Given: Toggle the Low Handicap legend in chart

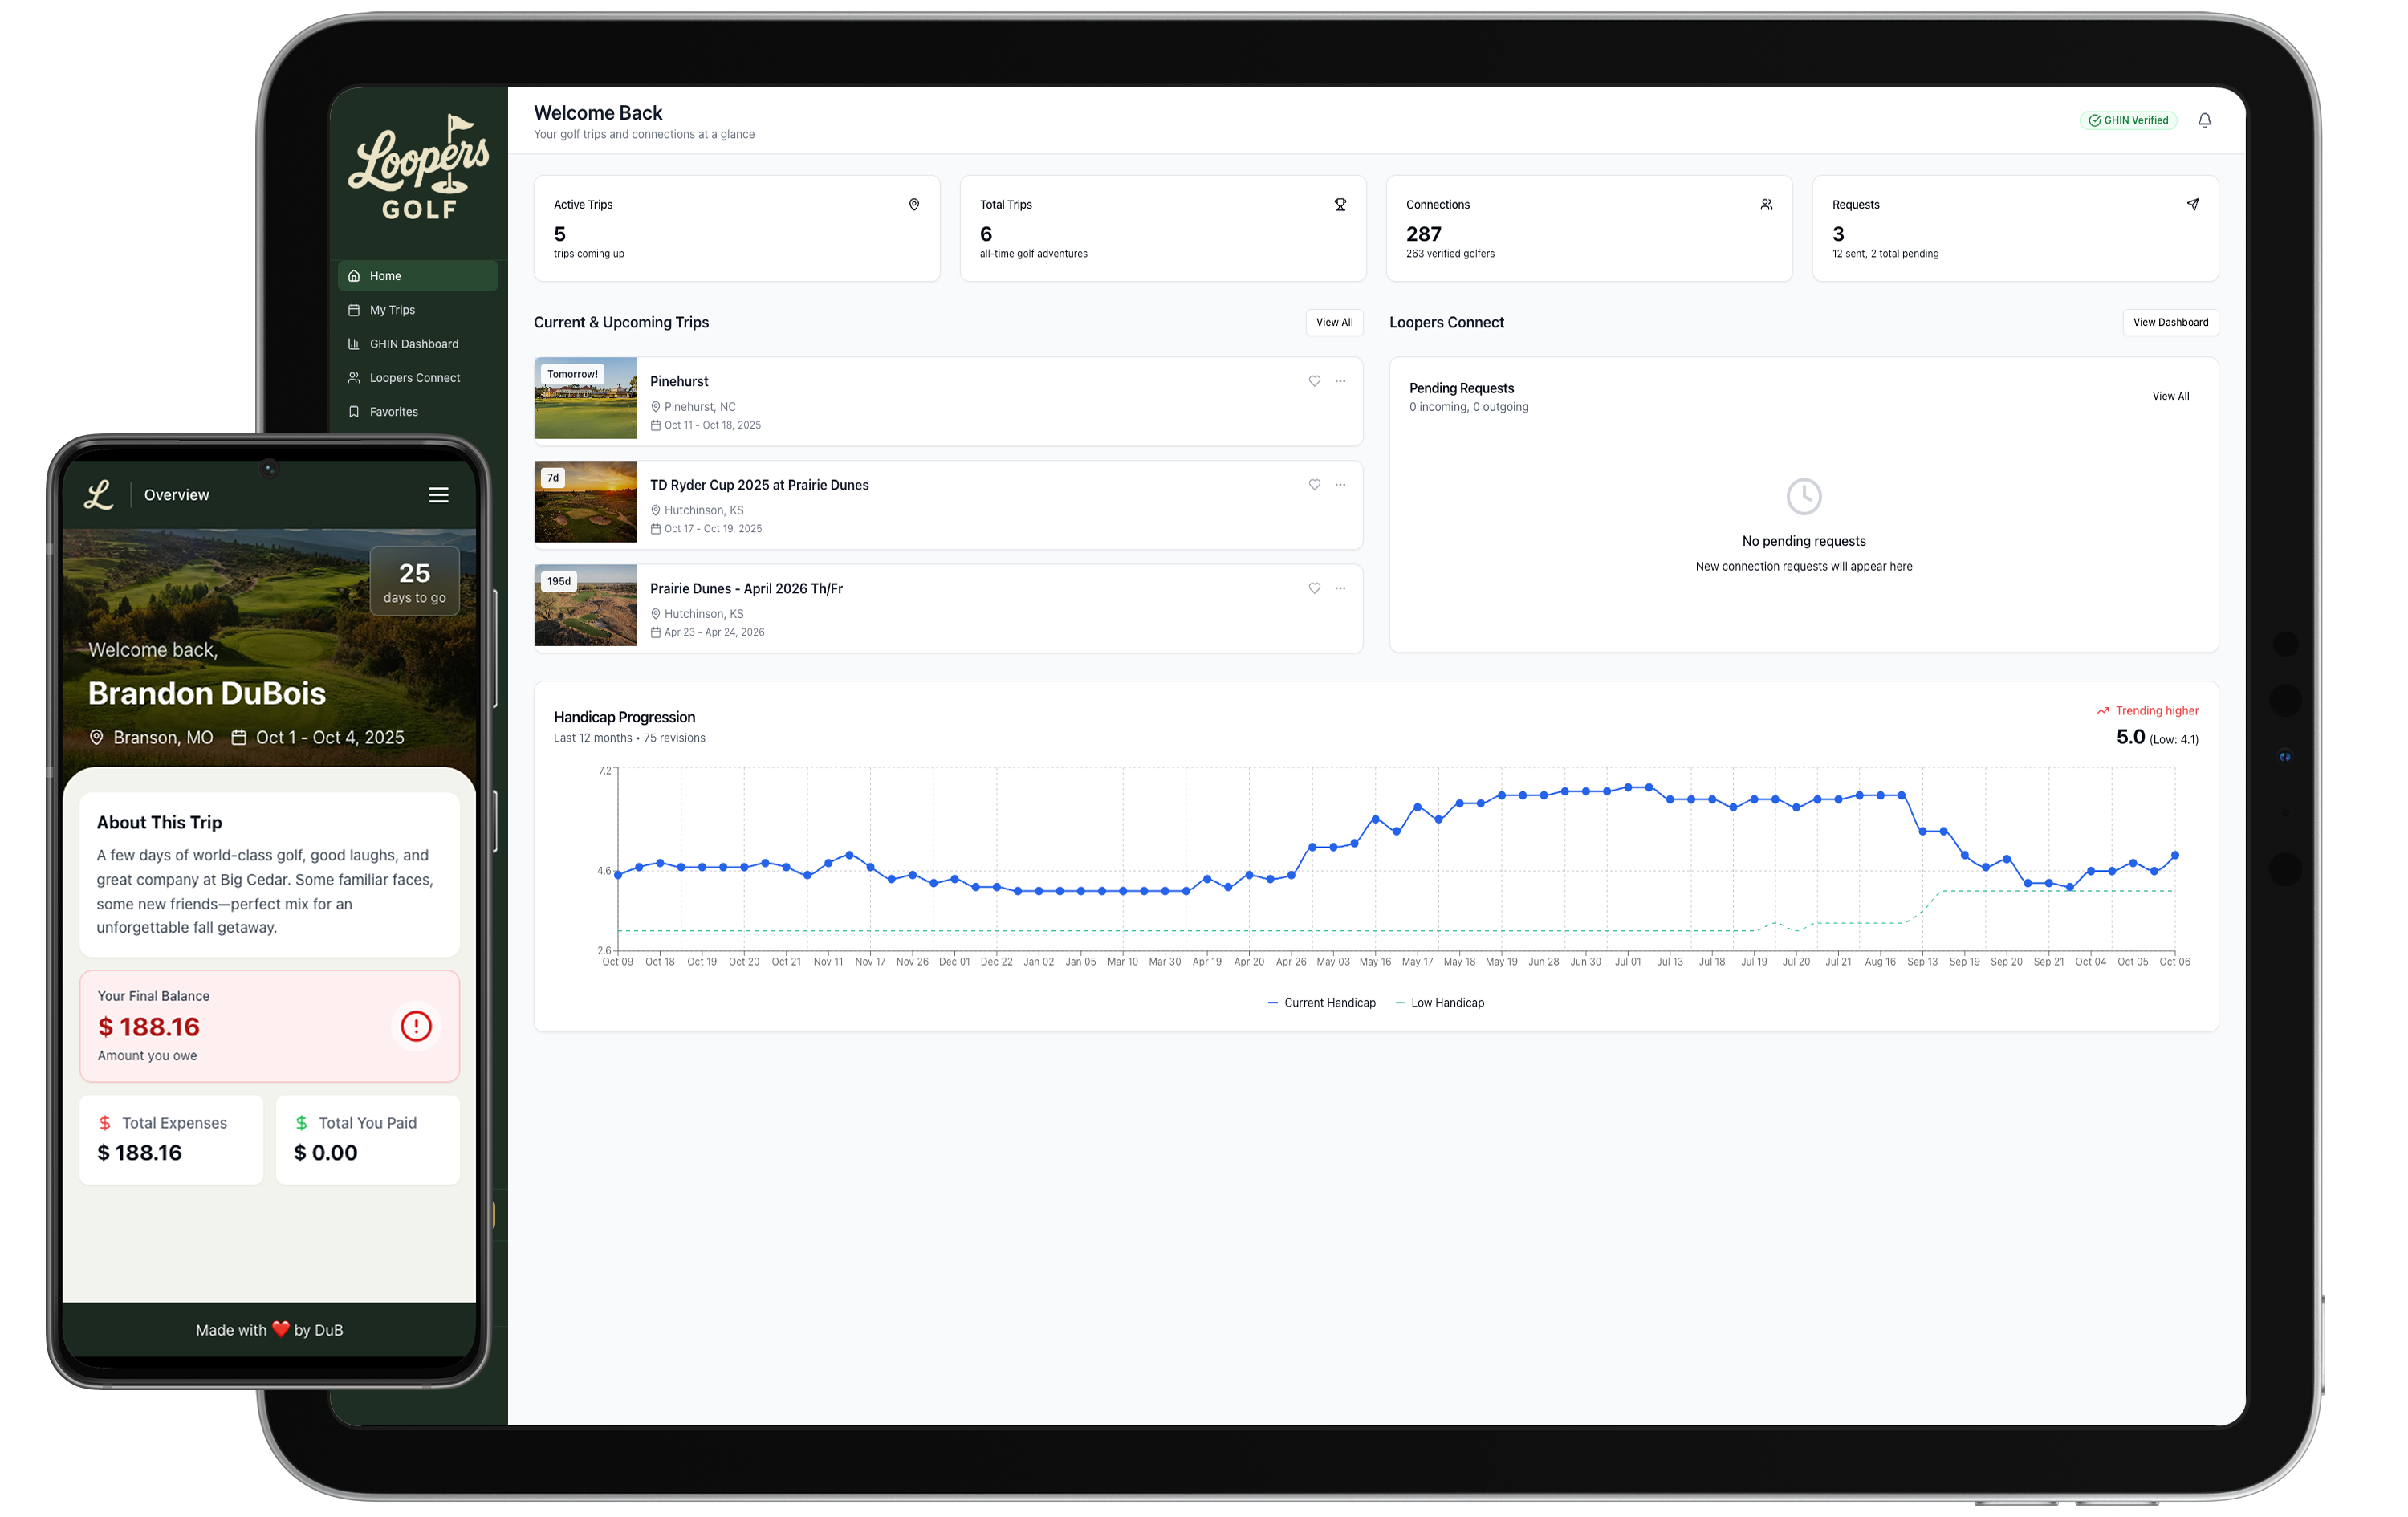Looking at the screenshot, I should (1441, 1002).
